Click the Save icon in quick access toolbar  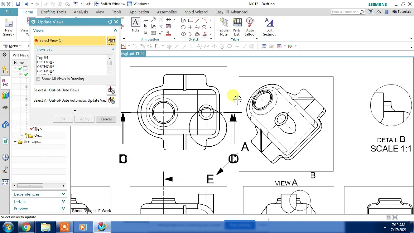(18, 4)
